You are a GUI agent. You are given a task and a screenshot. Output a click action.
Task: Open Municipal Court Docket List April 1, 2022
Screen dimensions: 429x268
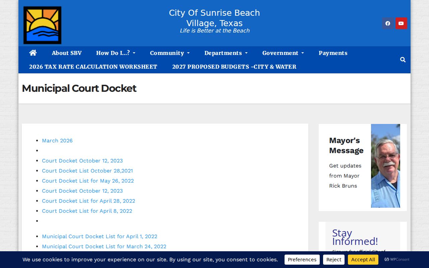click(x=100, y=237)
